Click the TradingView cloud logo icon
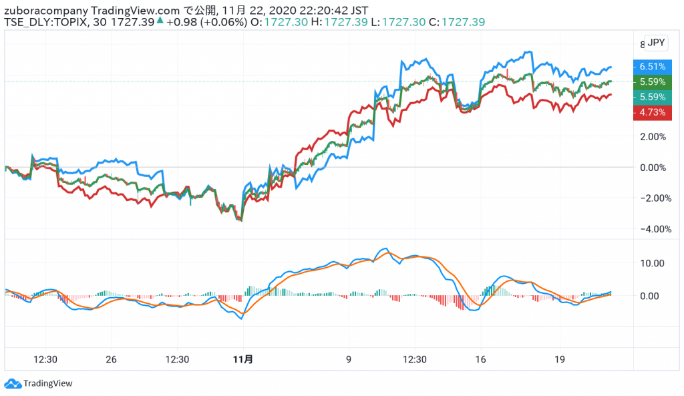This screenshot has height=396, width=684. [x=12, y=383]
